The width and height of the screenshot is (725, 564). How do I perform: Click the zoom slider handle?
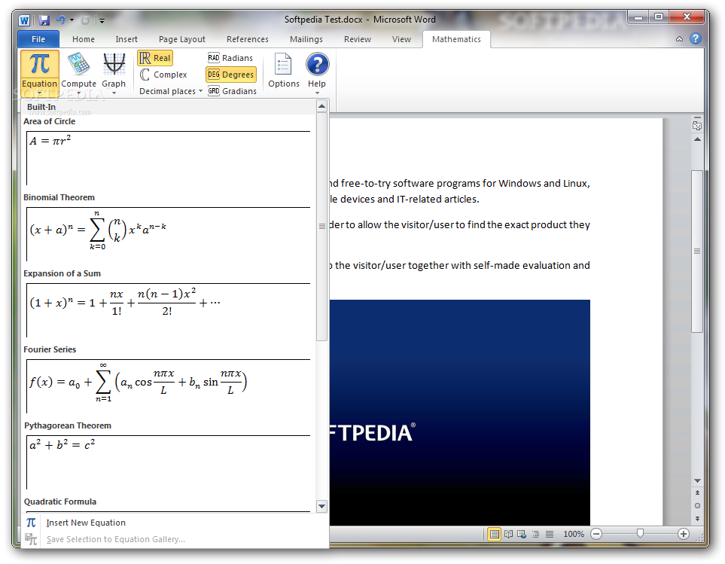coord(640,534)
